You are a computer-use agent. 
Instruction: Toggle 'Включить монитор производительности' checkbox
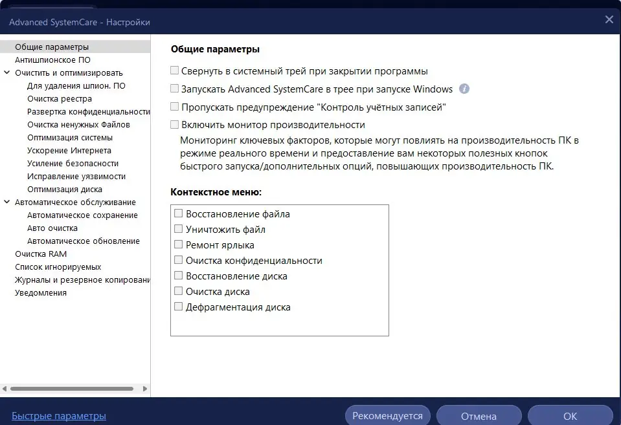pyautogui.click(x=174, y=124)
